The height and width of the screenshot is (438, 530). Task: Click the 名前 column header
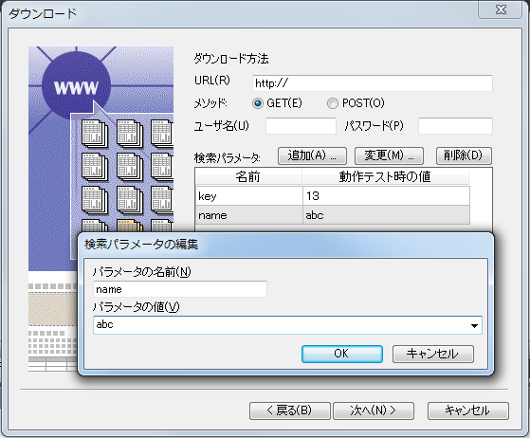click(x=248, y=176)
